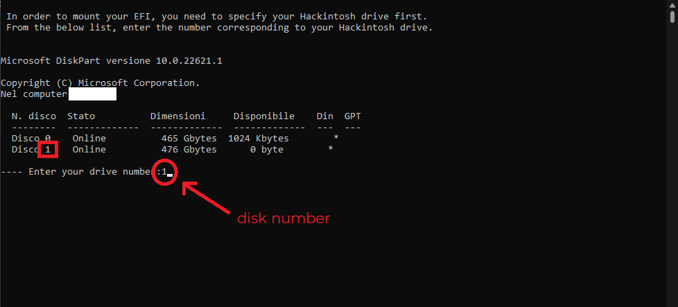Click the "Disponibile" column header

(263, 116)
